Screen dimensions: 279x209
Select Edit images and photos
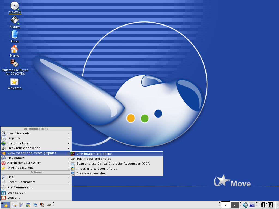[117, 159]
